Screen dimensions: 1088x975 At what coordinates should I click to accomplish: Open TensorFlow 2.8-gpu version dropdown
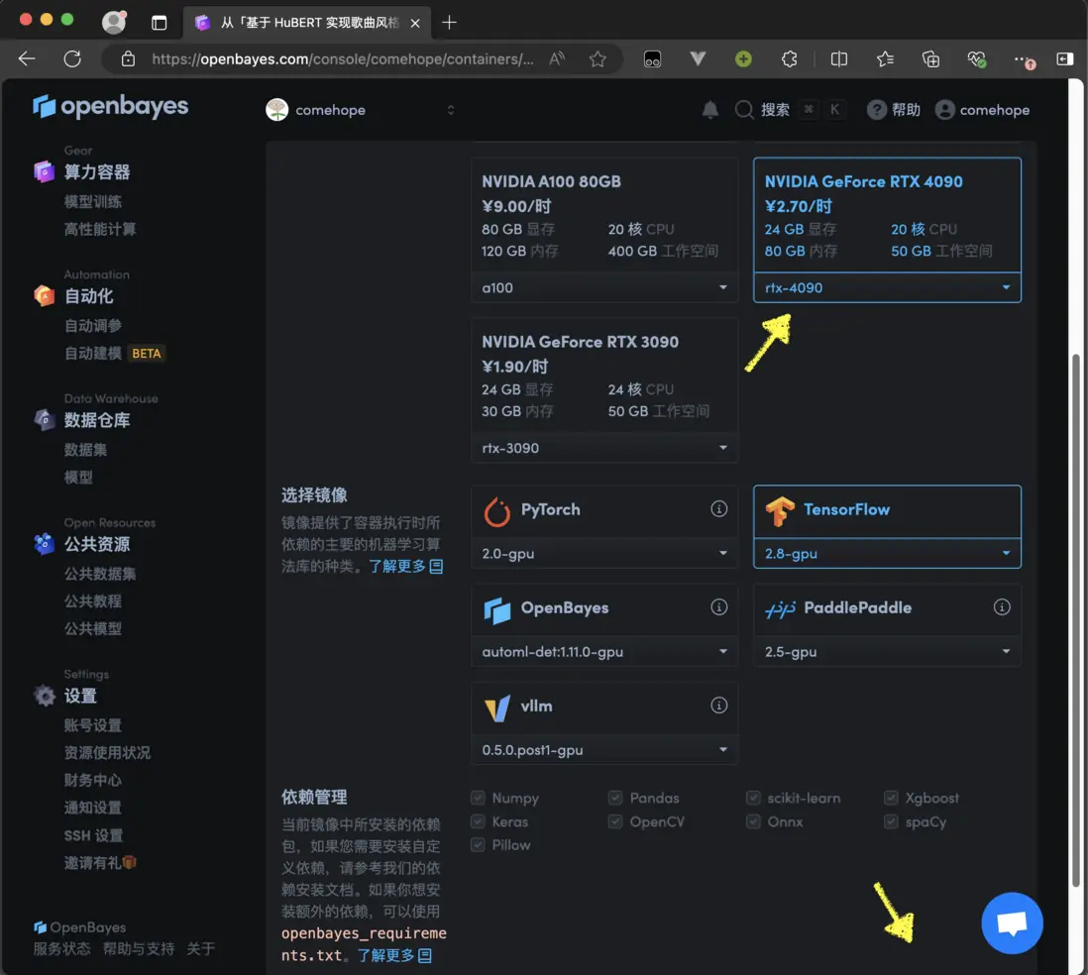pyautogui.click(x=887, y=553)
